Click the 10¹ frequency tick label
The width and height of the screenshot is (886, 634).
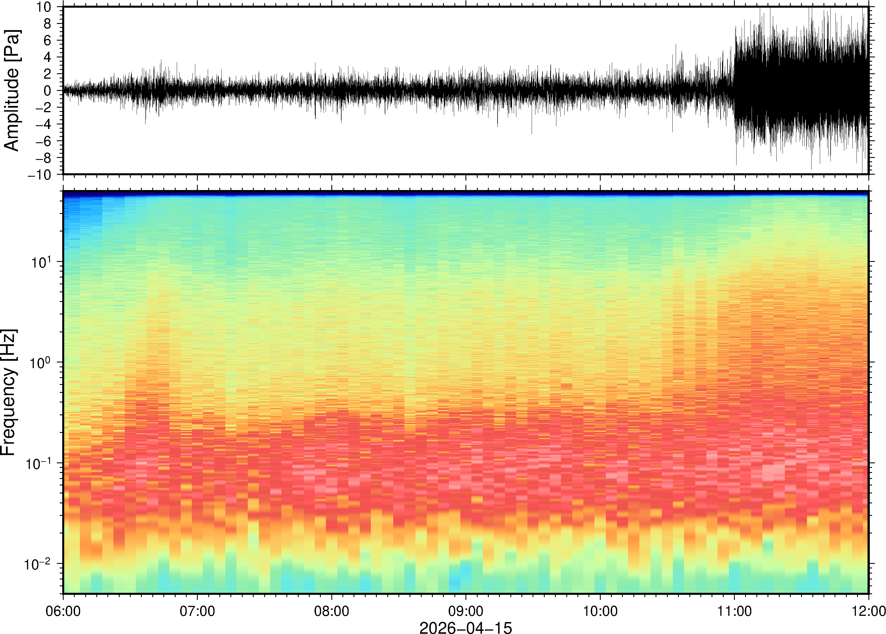pos(41,262)
